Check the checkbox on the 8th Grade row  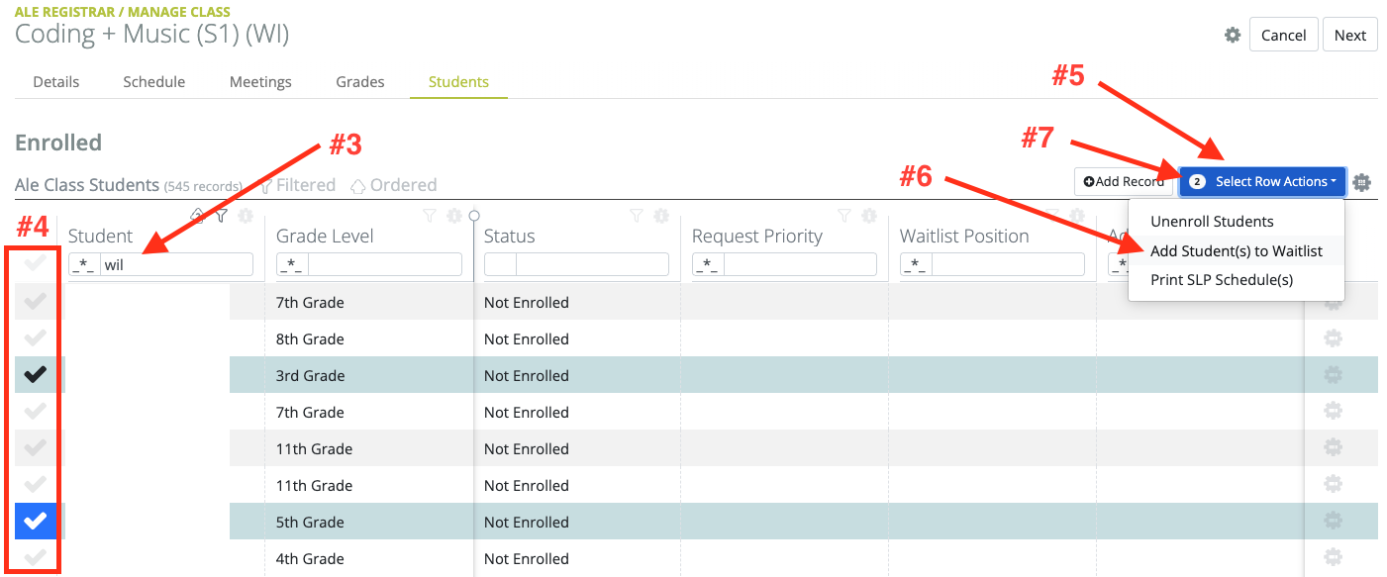pyautogui.click(x=35, y=338)
